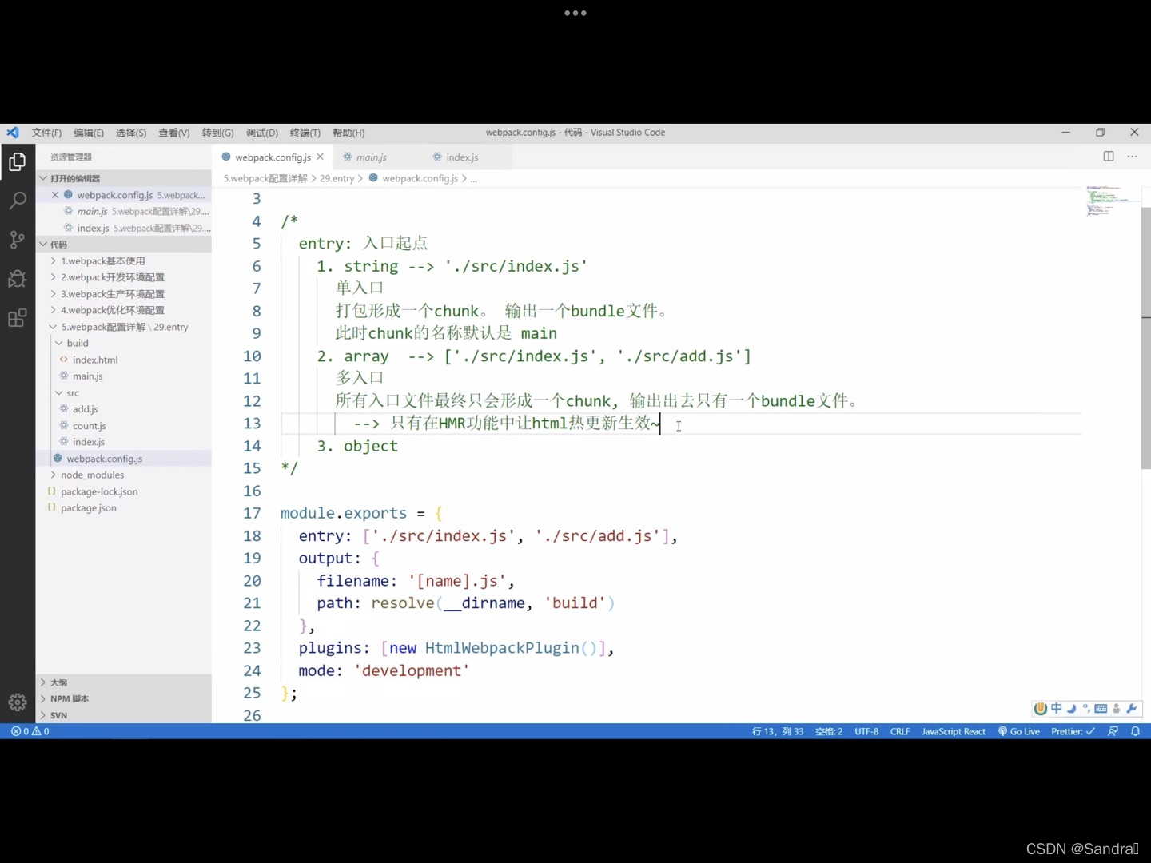Open the errors and warnings status indicator

pyautogui.click(x=30, y=731)
